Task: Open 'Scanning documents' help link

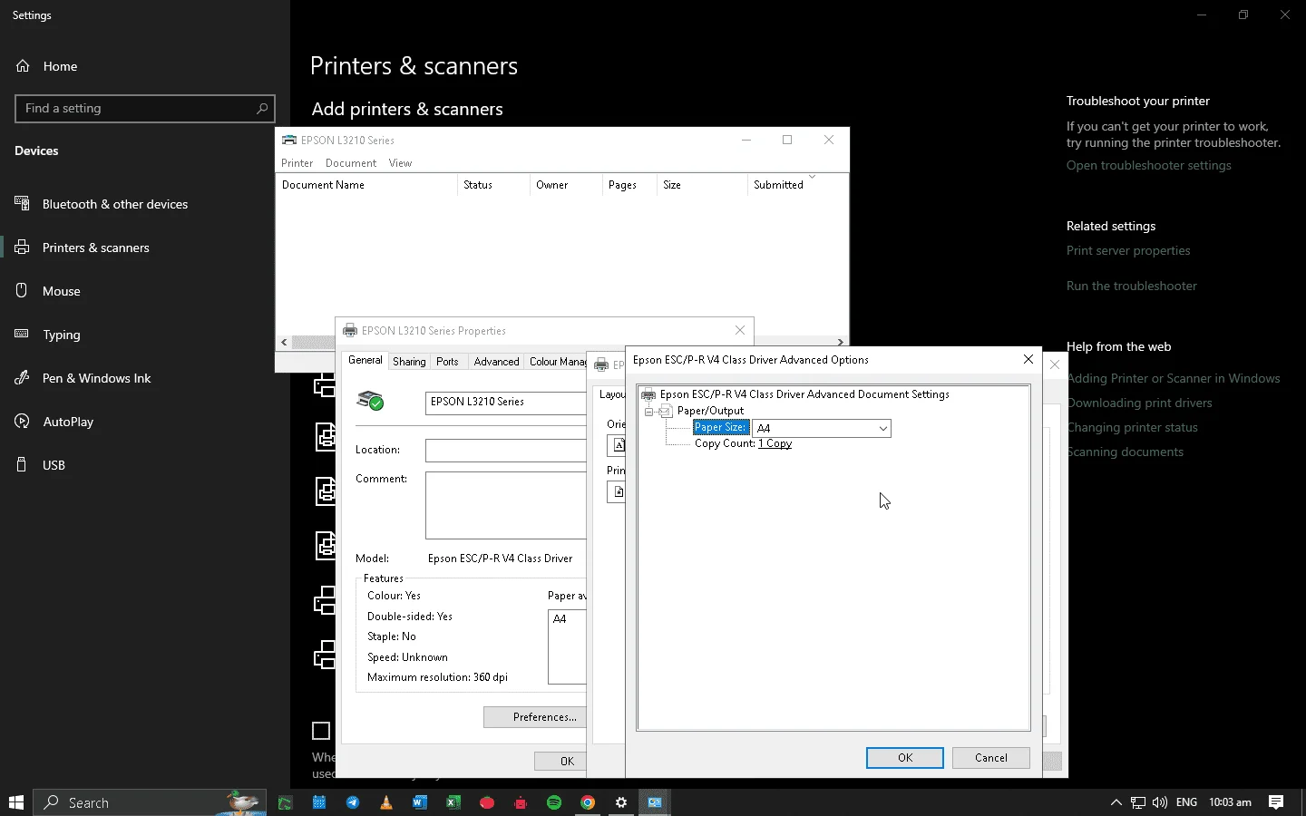Action: click(1126, 452)
